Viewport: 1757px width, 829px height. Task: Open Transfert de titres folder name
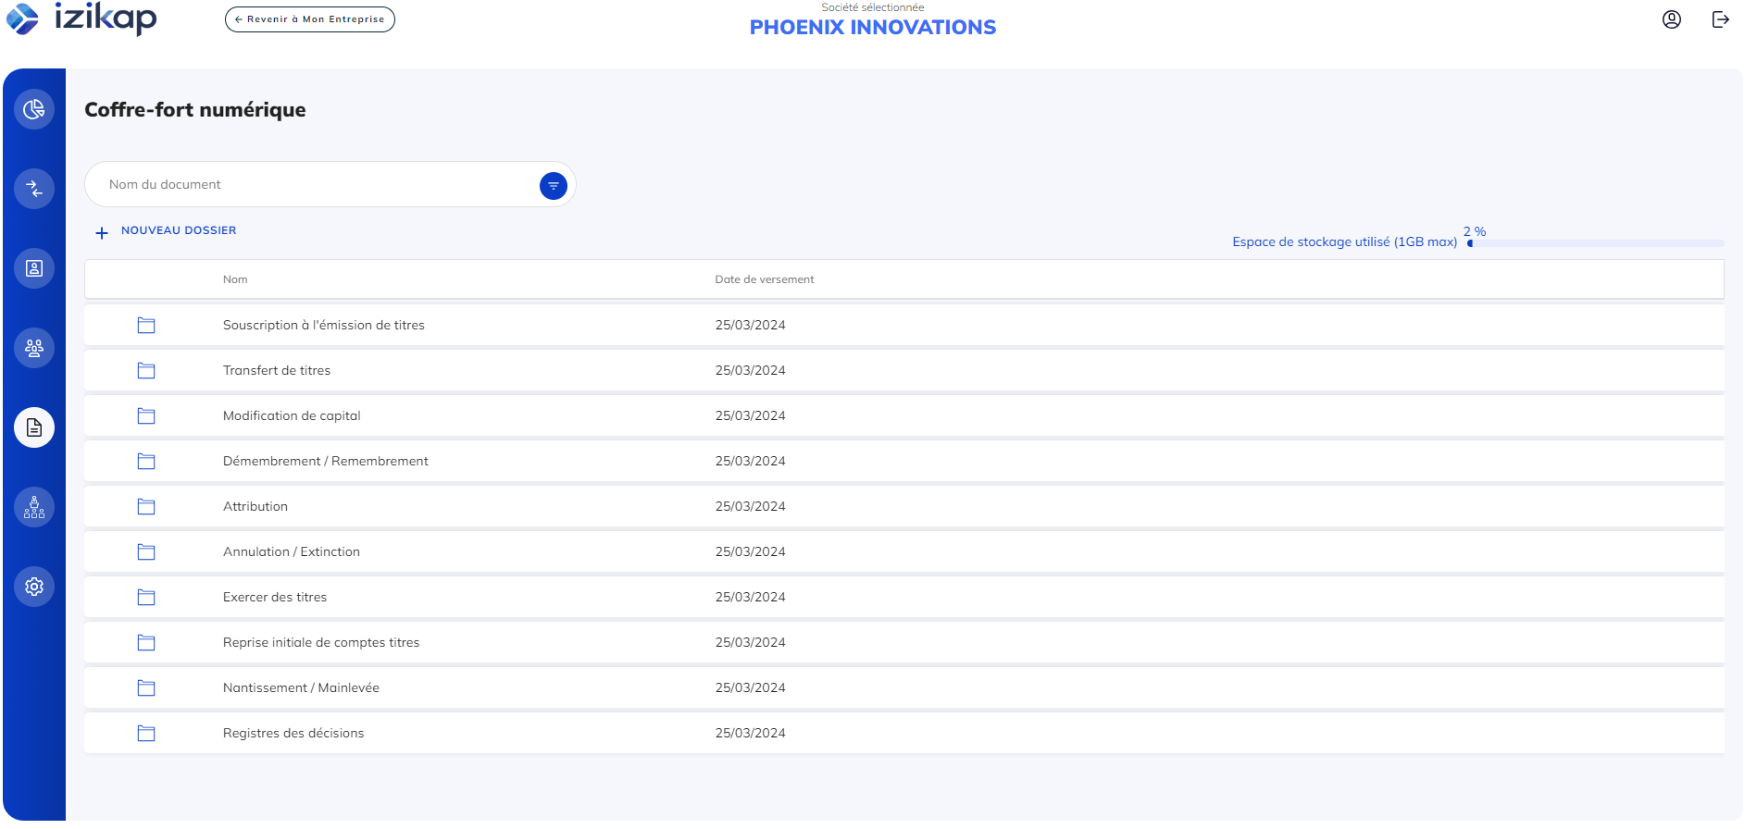277,371
